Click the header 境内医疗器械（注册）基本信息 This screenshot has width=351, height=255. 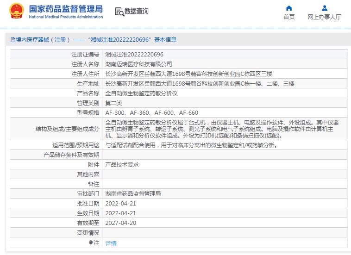pos(94,40)
